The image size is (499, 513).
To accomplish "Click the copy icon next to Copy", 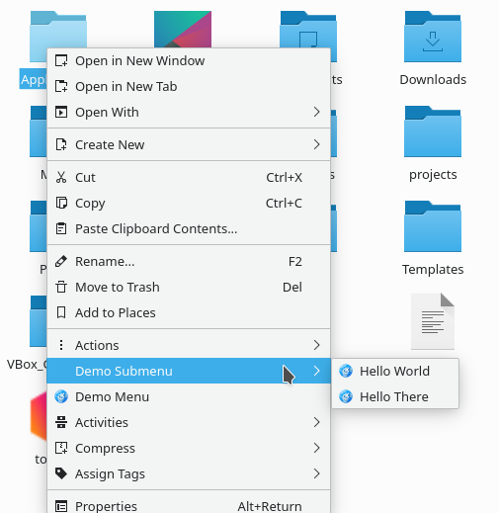I will click(x=61, y=203).
